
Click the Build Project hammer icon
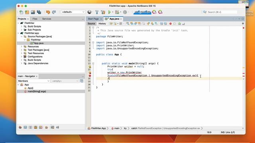(x=97, y=12)
